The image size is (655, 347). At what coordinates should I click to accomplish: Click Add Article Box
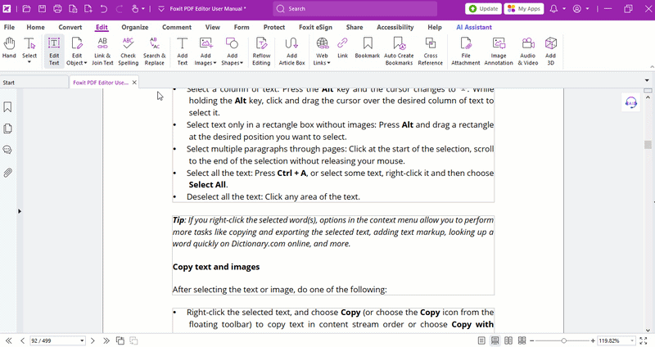click(291, 51)
